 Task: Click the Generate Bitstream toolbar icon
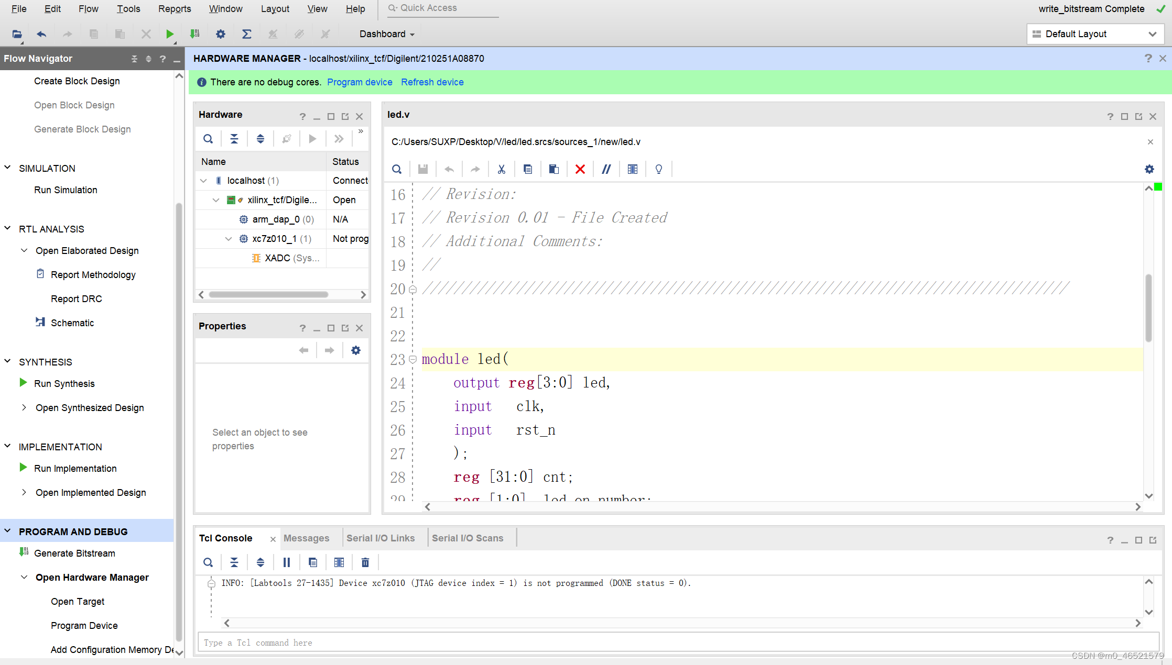click(x=194, y=34)
